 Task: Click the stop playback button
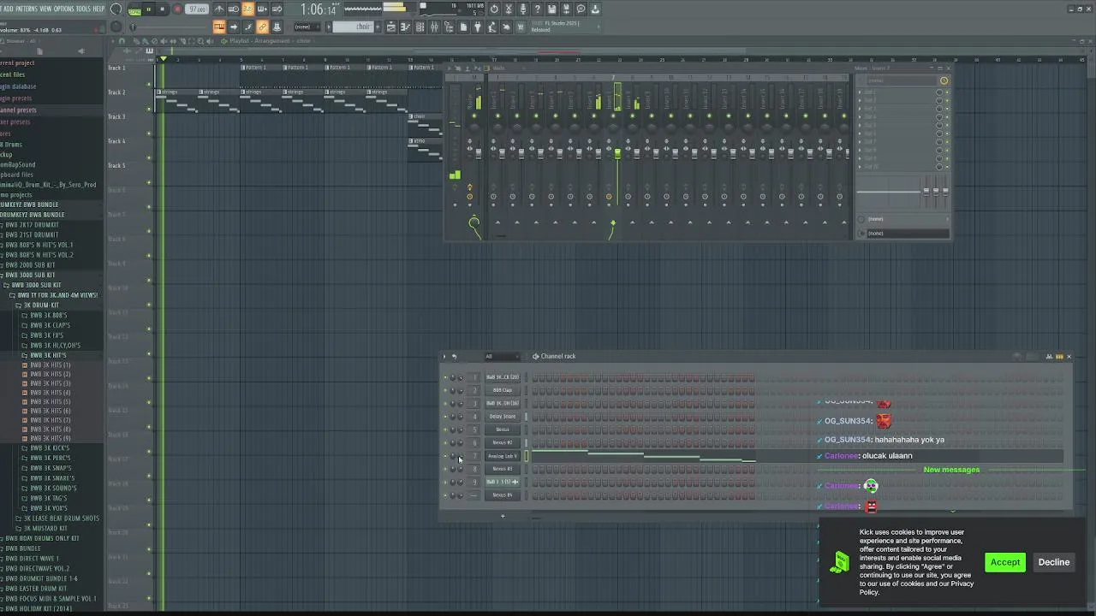tap(162, 9)
